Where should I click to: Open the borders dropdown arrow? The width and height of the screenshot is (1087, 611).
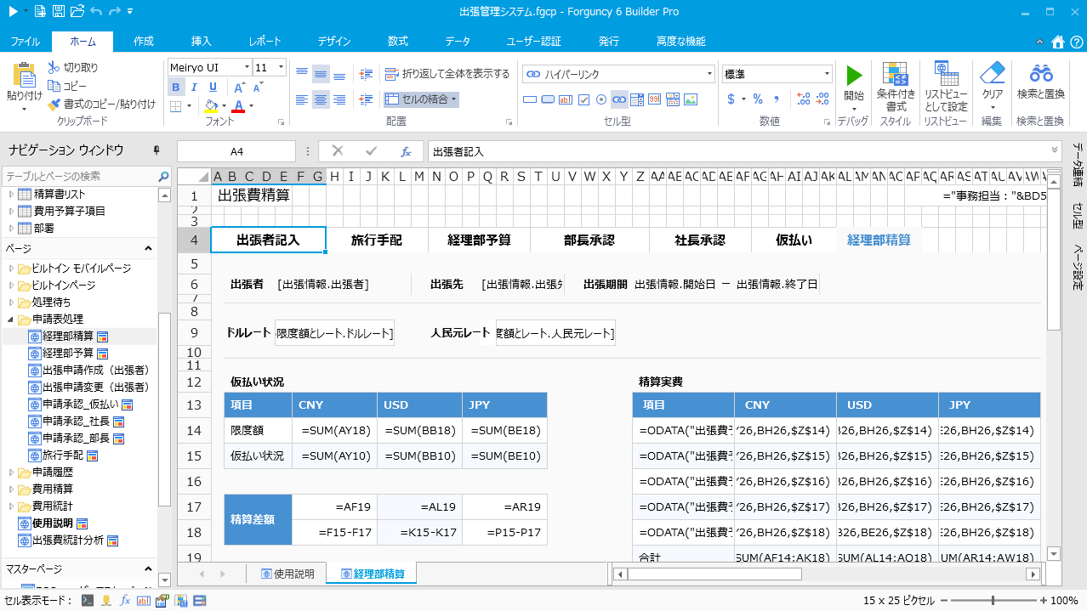[x=189, y=106]
